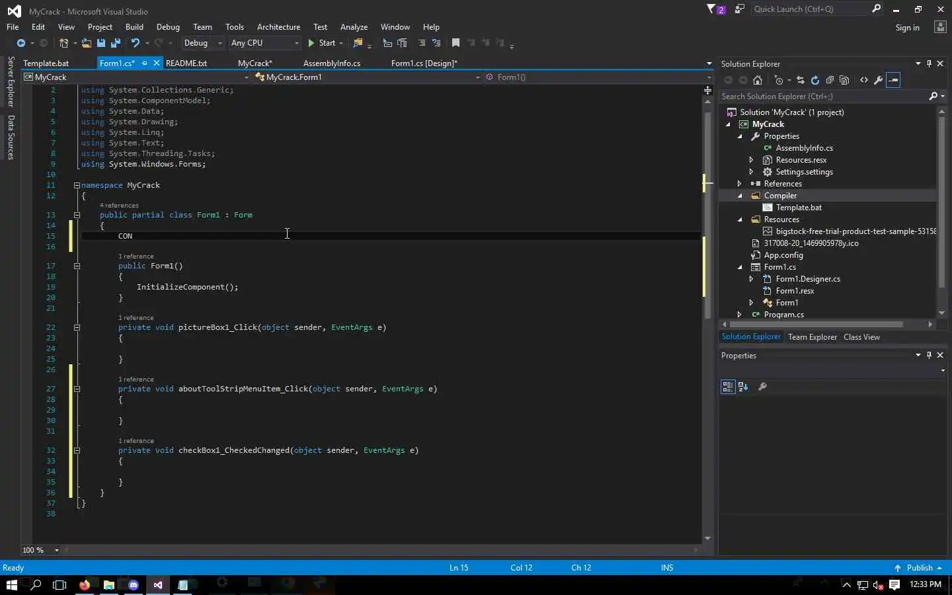The width and height of the screenshot is (952, 595).
Task: Toggle the pin on the Form1.cs tab
Action: 144,63
